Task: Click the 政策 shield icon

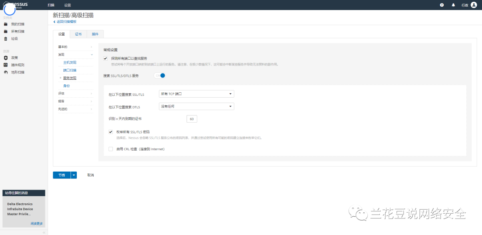Action: [6, 58]
